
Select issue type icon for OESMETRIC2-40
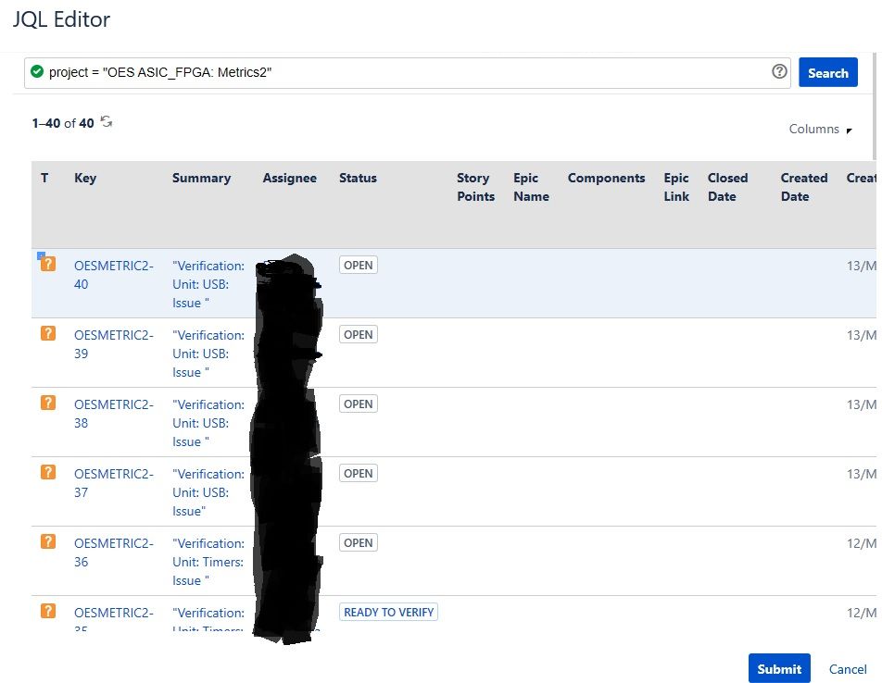click(x=48, y=264)
